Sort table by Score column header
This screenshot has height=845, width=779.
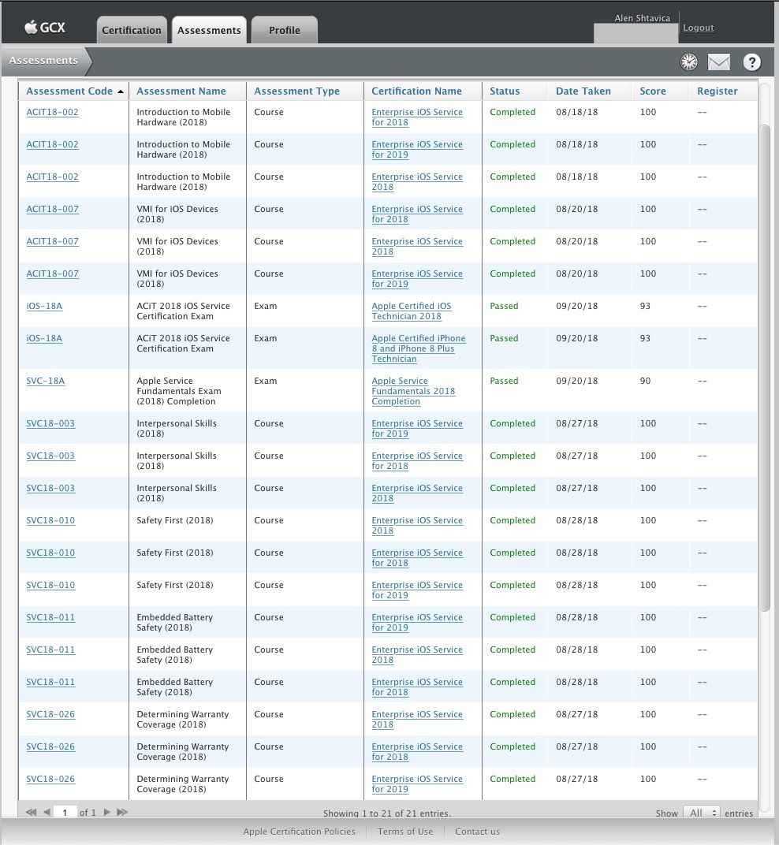(x=652, y=91)
